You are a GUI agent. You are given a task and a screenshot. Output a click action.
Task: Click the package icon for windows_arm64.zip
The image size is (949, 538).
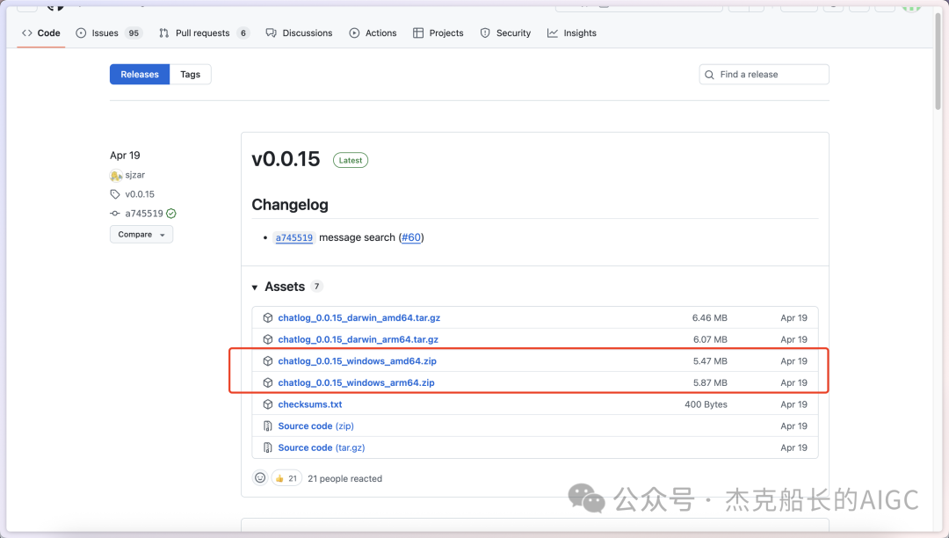[x=267, y=383]
